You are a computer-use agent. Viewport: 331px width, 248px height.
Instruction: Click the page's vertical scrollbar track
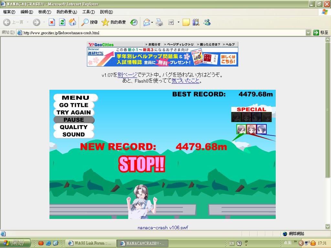tap(328, 200)
